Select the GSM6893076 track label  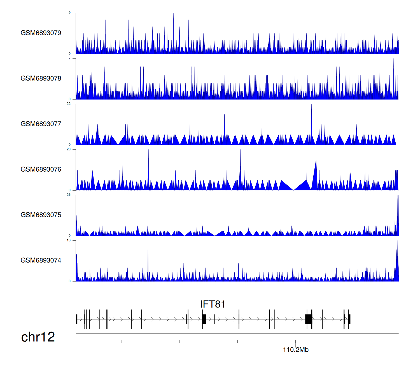41,169
